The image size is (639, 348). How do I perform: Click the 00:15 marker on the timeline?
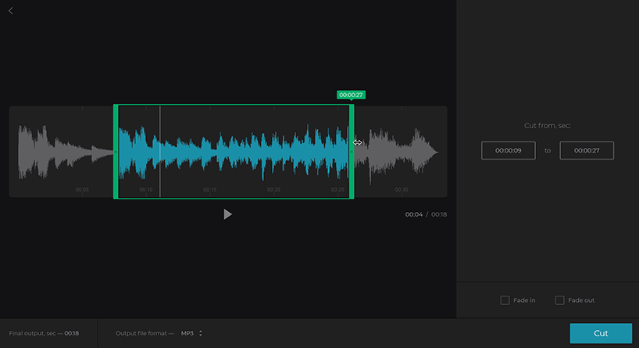point(209,190)
